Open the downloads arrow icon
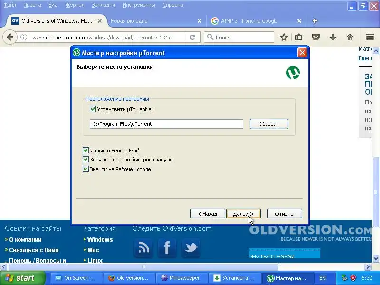Viewport: 380px width, 285px height. tap(333, 38)
